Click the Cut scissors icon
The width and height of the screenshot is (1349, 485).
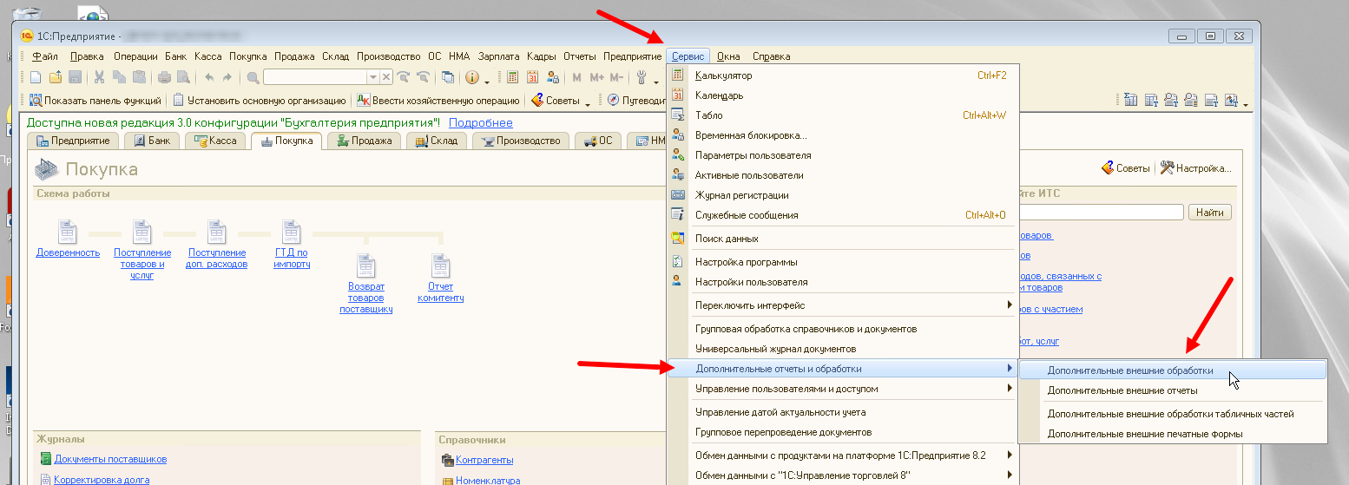point(100,77)
